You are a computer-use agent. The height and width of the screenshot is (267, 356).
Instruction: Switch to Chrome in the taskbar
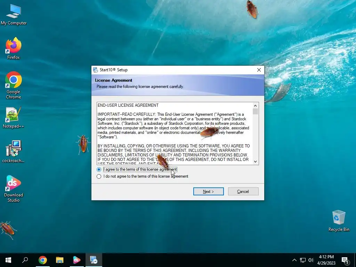[43, 260]
